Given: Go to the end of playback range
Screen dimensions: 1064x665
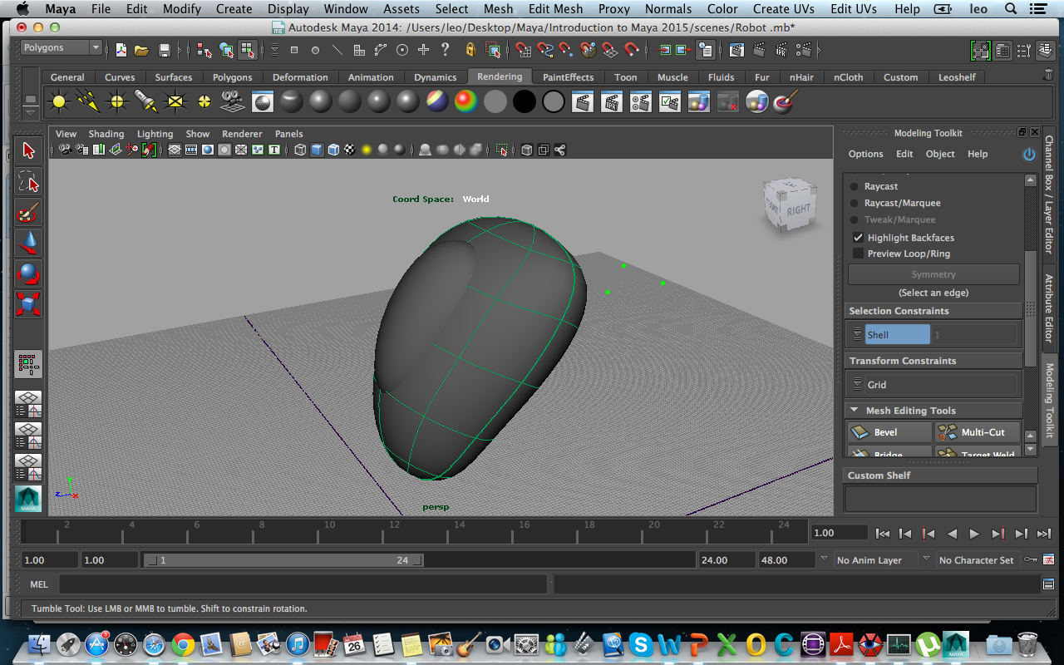Looking at the screenshot, I should click(x=1044, y=534).
